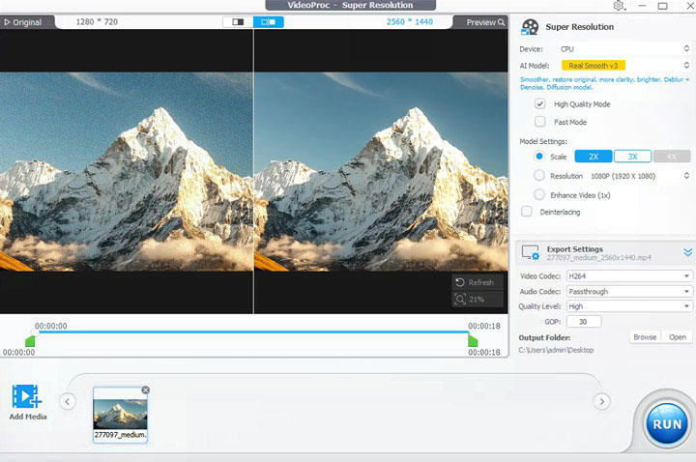Viewport: 696px width, 462px height.
Task: Click Open output folder button
Action: (678, 337)
